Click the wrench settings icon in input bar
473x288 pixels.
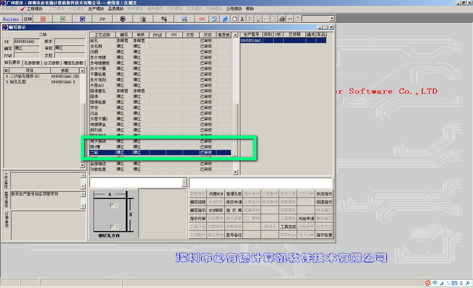tap(468, 283)
